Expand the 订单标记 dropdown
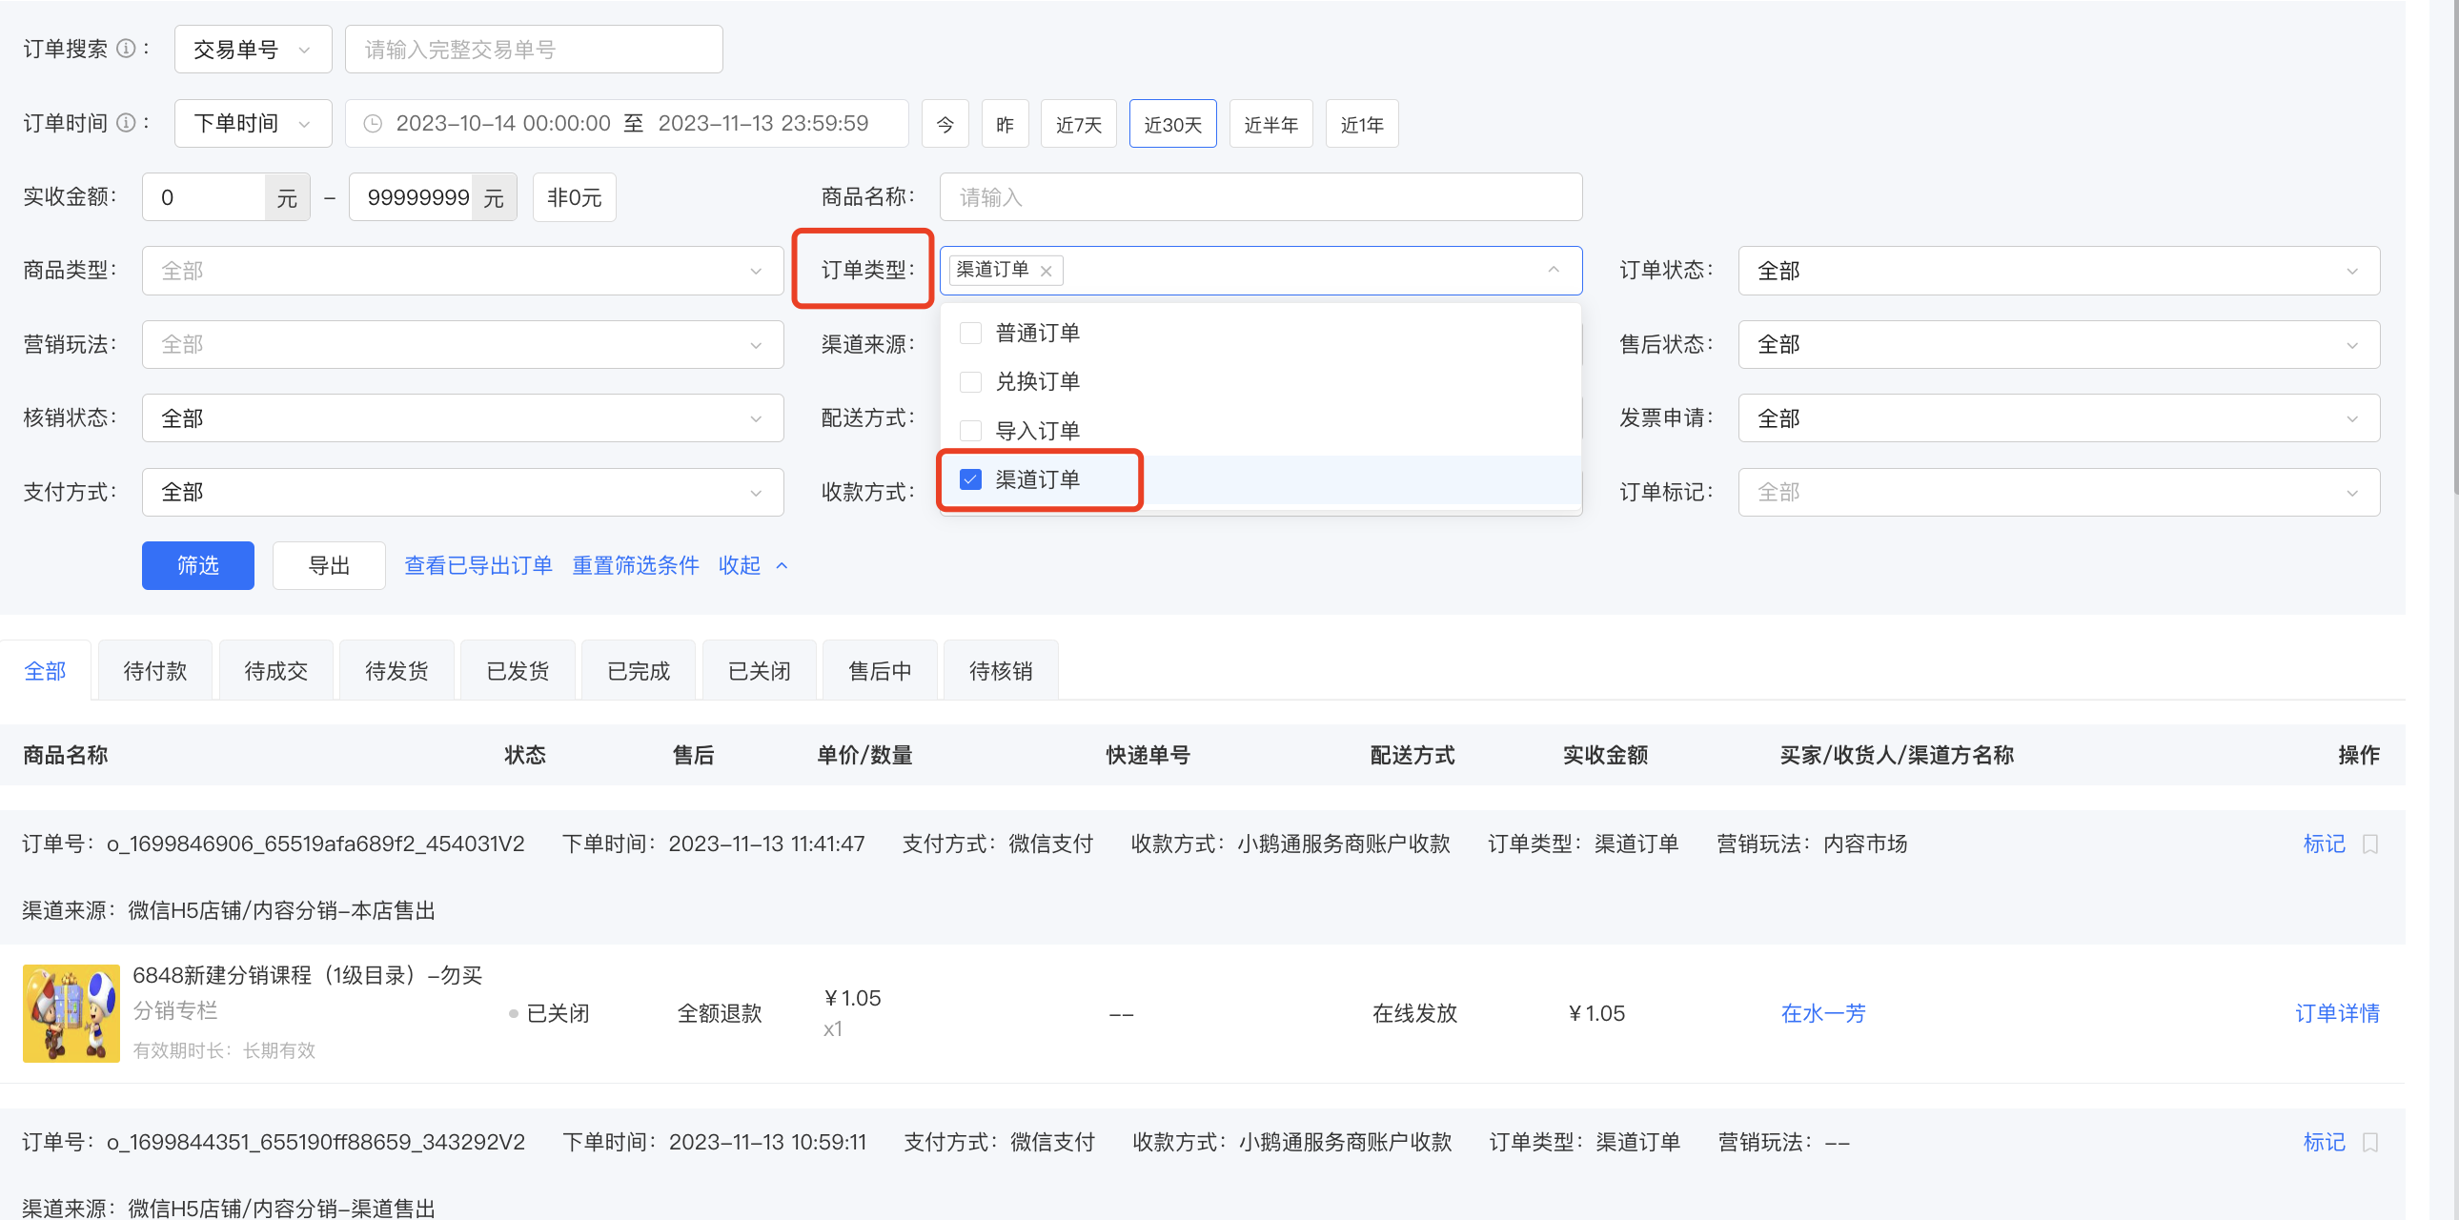This screenshot has height=1220, width=2459. (x=2059, y=493)
